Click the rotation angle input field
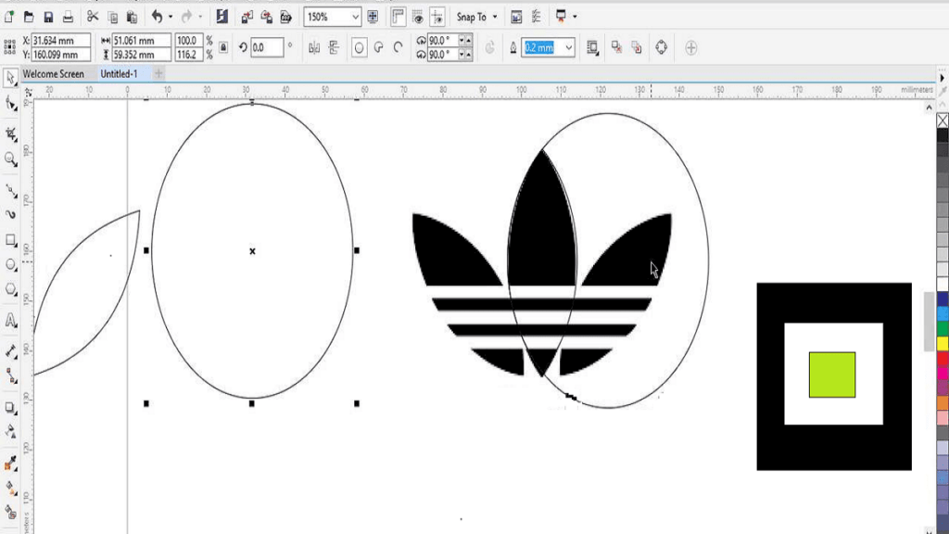949x534 pixels. pyautogui.click(x=269, y=47)
